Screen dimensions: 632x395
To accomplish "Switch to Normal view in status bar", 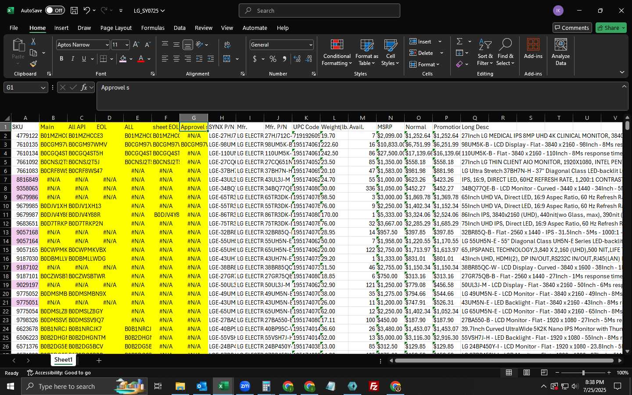I will click(x=509, y=373).
